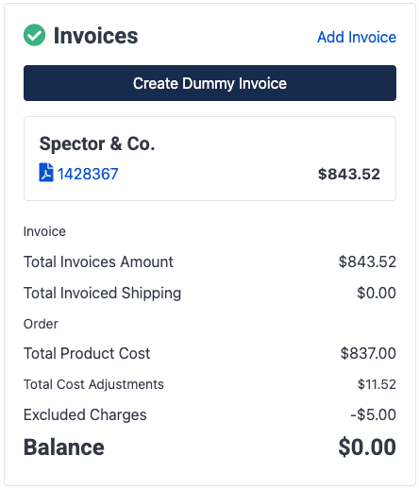
Task: Click the $0.00 balance total
Action: (367, 447)
